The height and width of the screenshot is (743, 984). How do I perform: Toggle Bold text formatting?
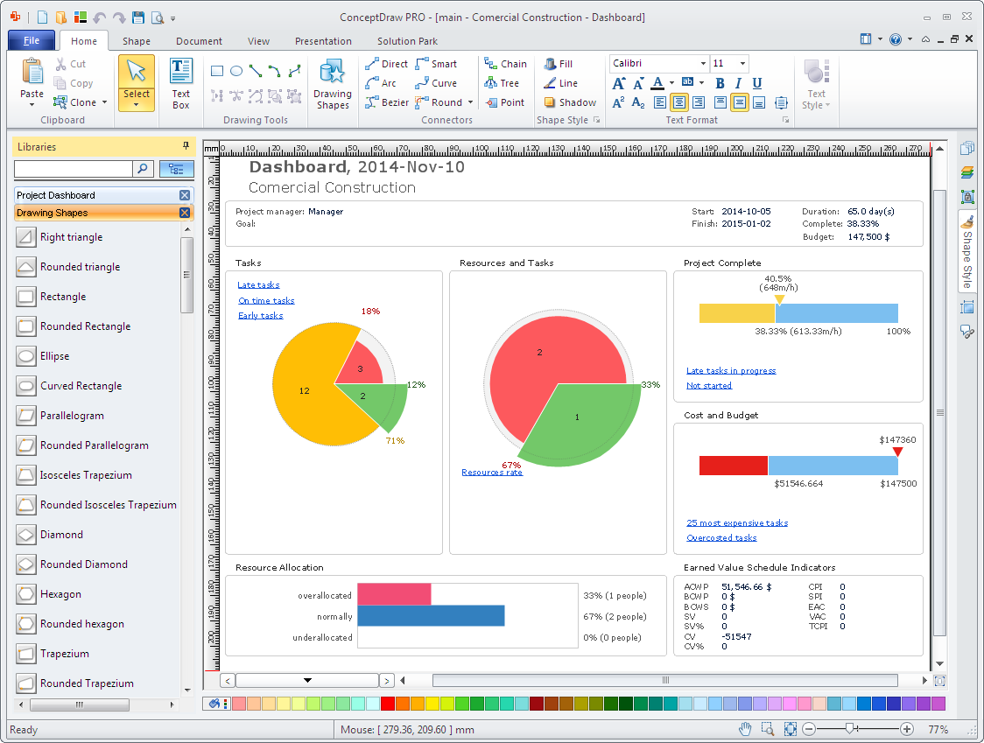point(720,83)
